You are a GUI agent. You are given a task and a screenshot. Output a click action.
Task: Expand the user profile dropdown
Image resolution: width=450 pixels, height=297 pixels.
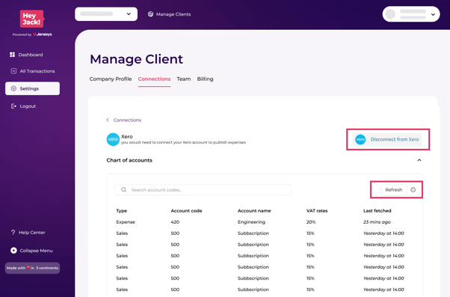[x=411, y=13]
